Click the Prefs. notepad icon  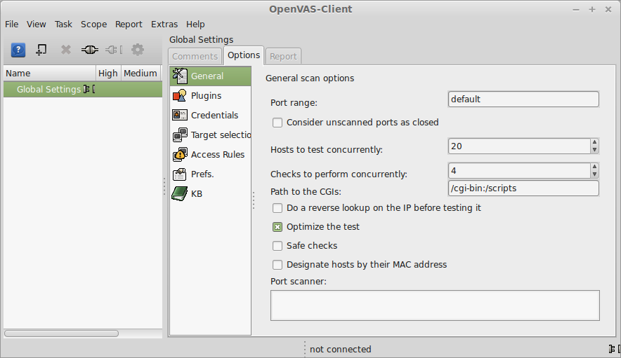click(x=180, y=174)
